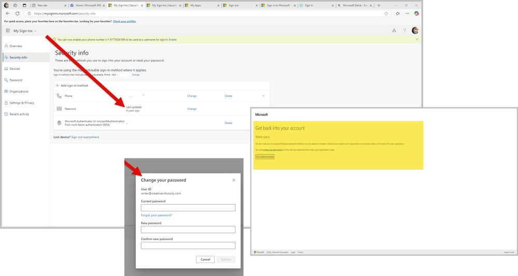Open the workspaces icon in tab strip
Viewport: 518px width, 276px height.
point(15,5)
